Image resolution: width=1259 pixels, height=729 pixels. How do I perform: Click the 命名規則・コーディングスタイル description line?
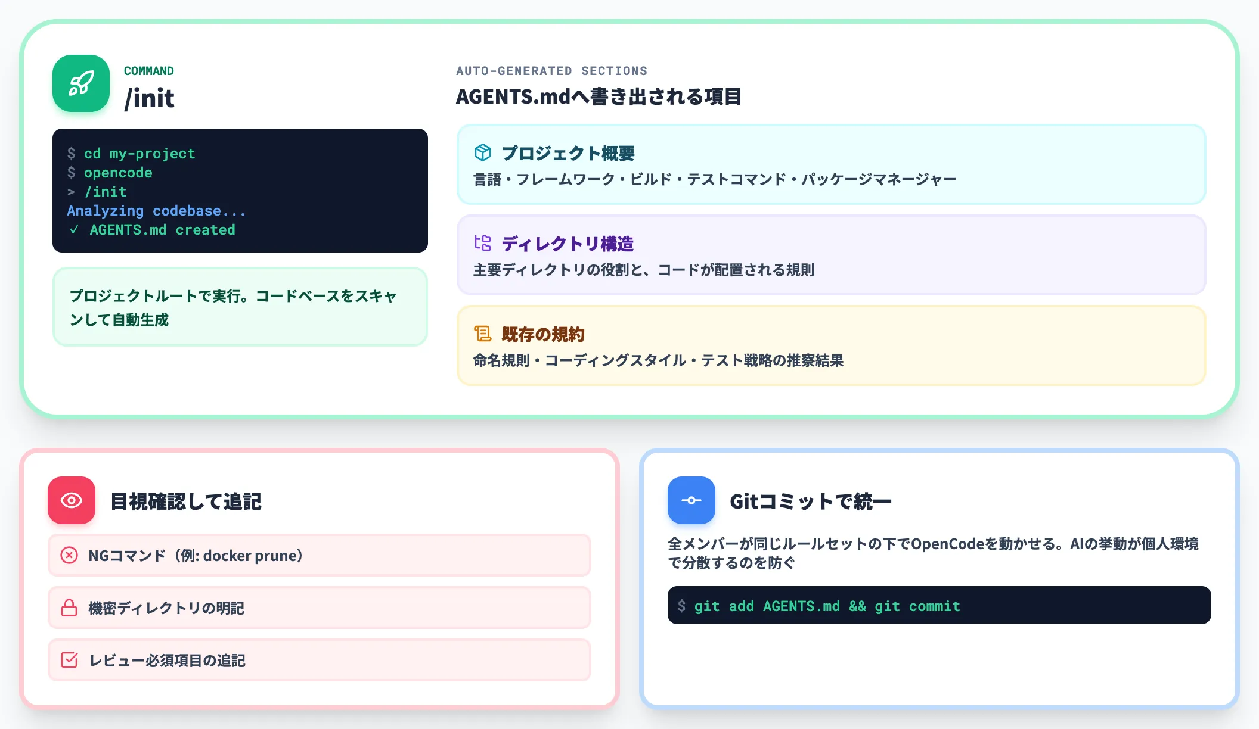(x=658, y=360)
